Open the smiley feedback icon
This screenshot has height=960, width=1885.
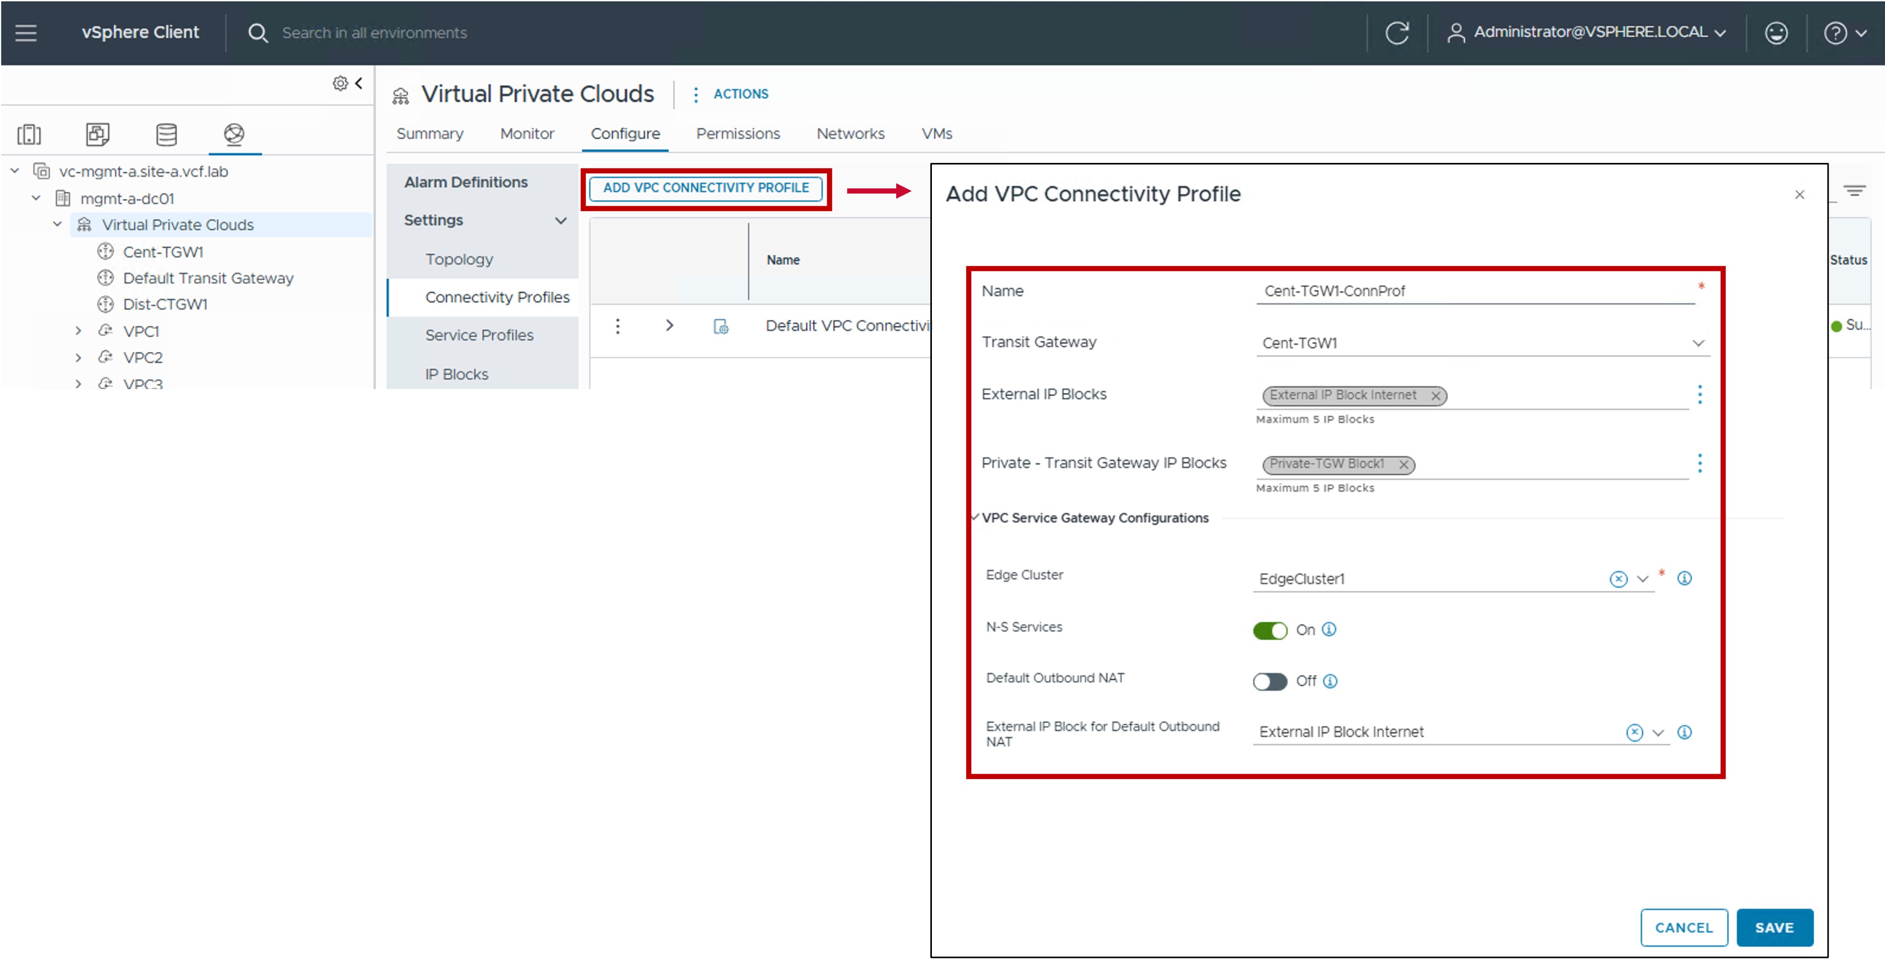click(x=1776, y=33)
